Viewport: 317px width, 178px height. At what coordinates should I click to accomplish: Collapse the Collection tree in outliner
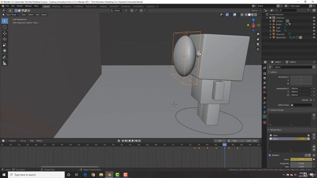point(267,18)
